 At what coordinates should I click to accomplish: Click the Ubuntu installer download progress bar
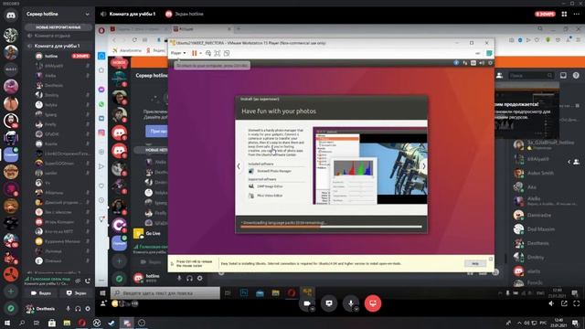tap(331, 227)
